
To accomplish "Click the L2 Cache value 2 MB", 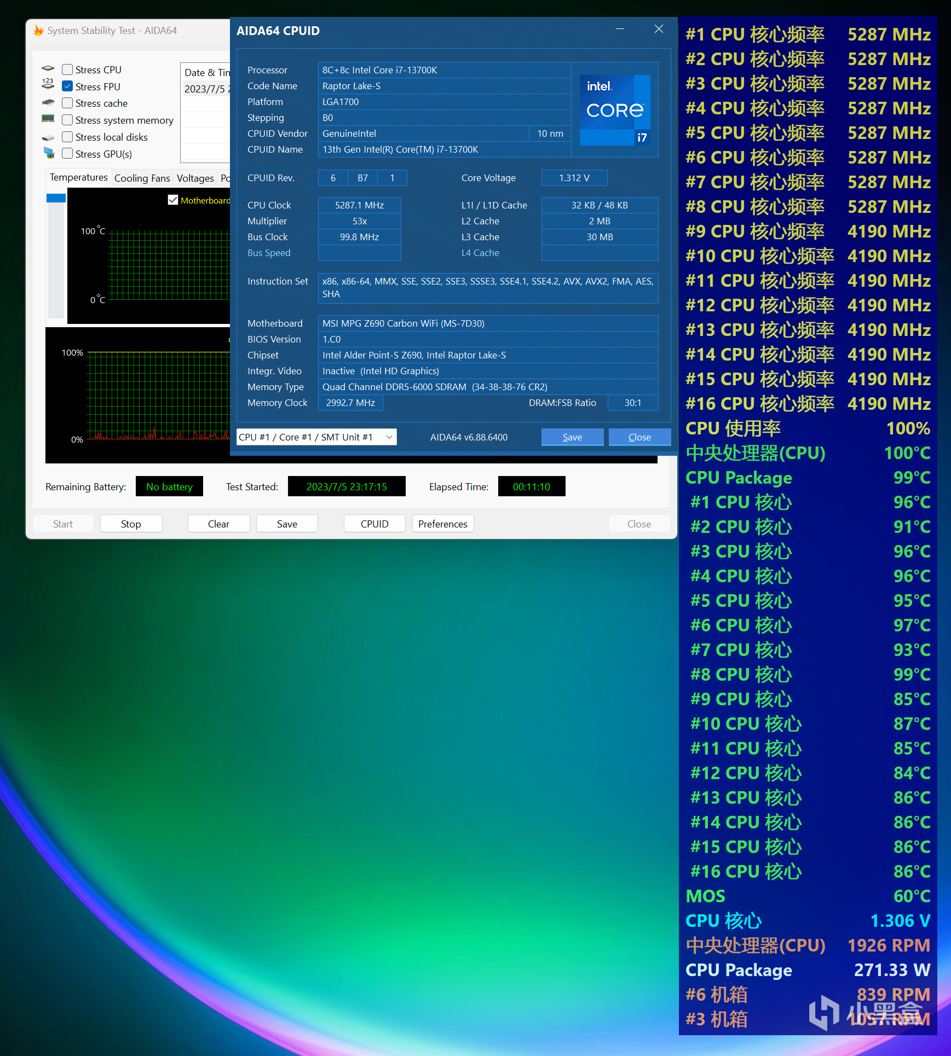I will coord(600,221).
